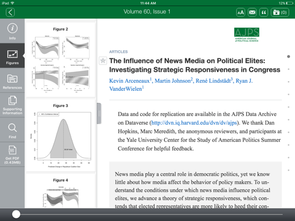Open Supporting Information tab
This screenshot has width=295, height=221.
[x=12, y=105]
